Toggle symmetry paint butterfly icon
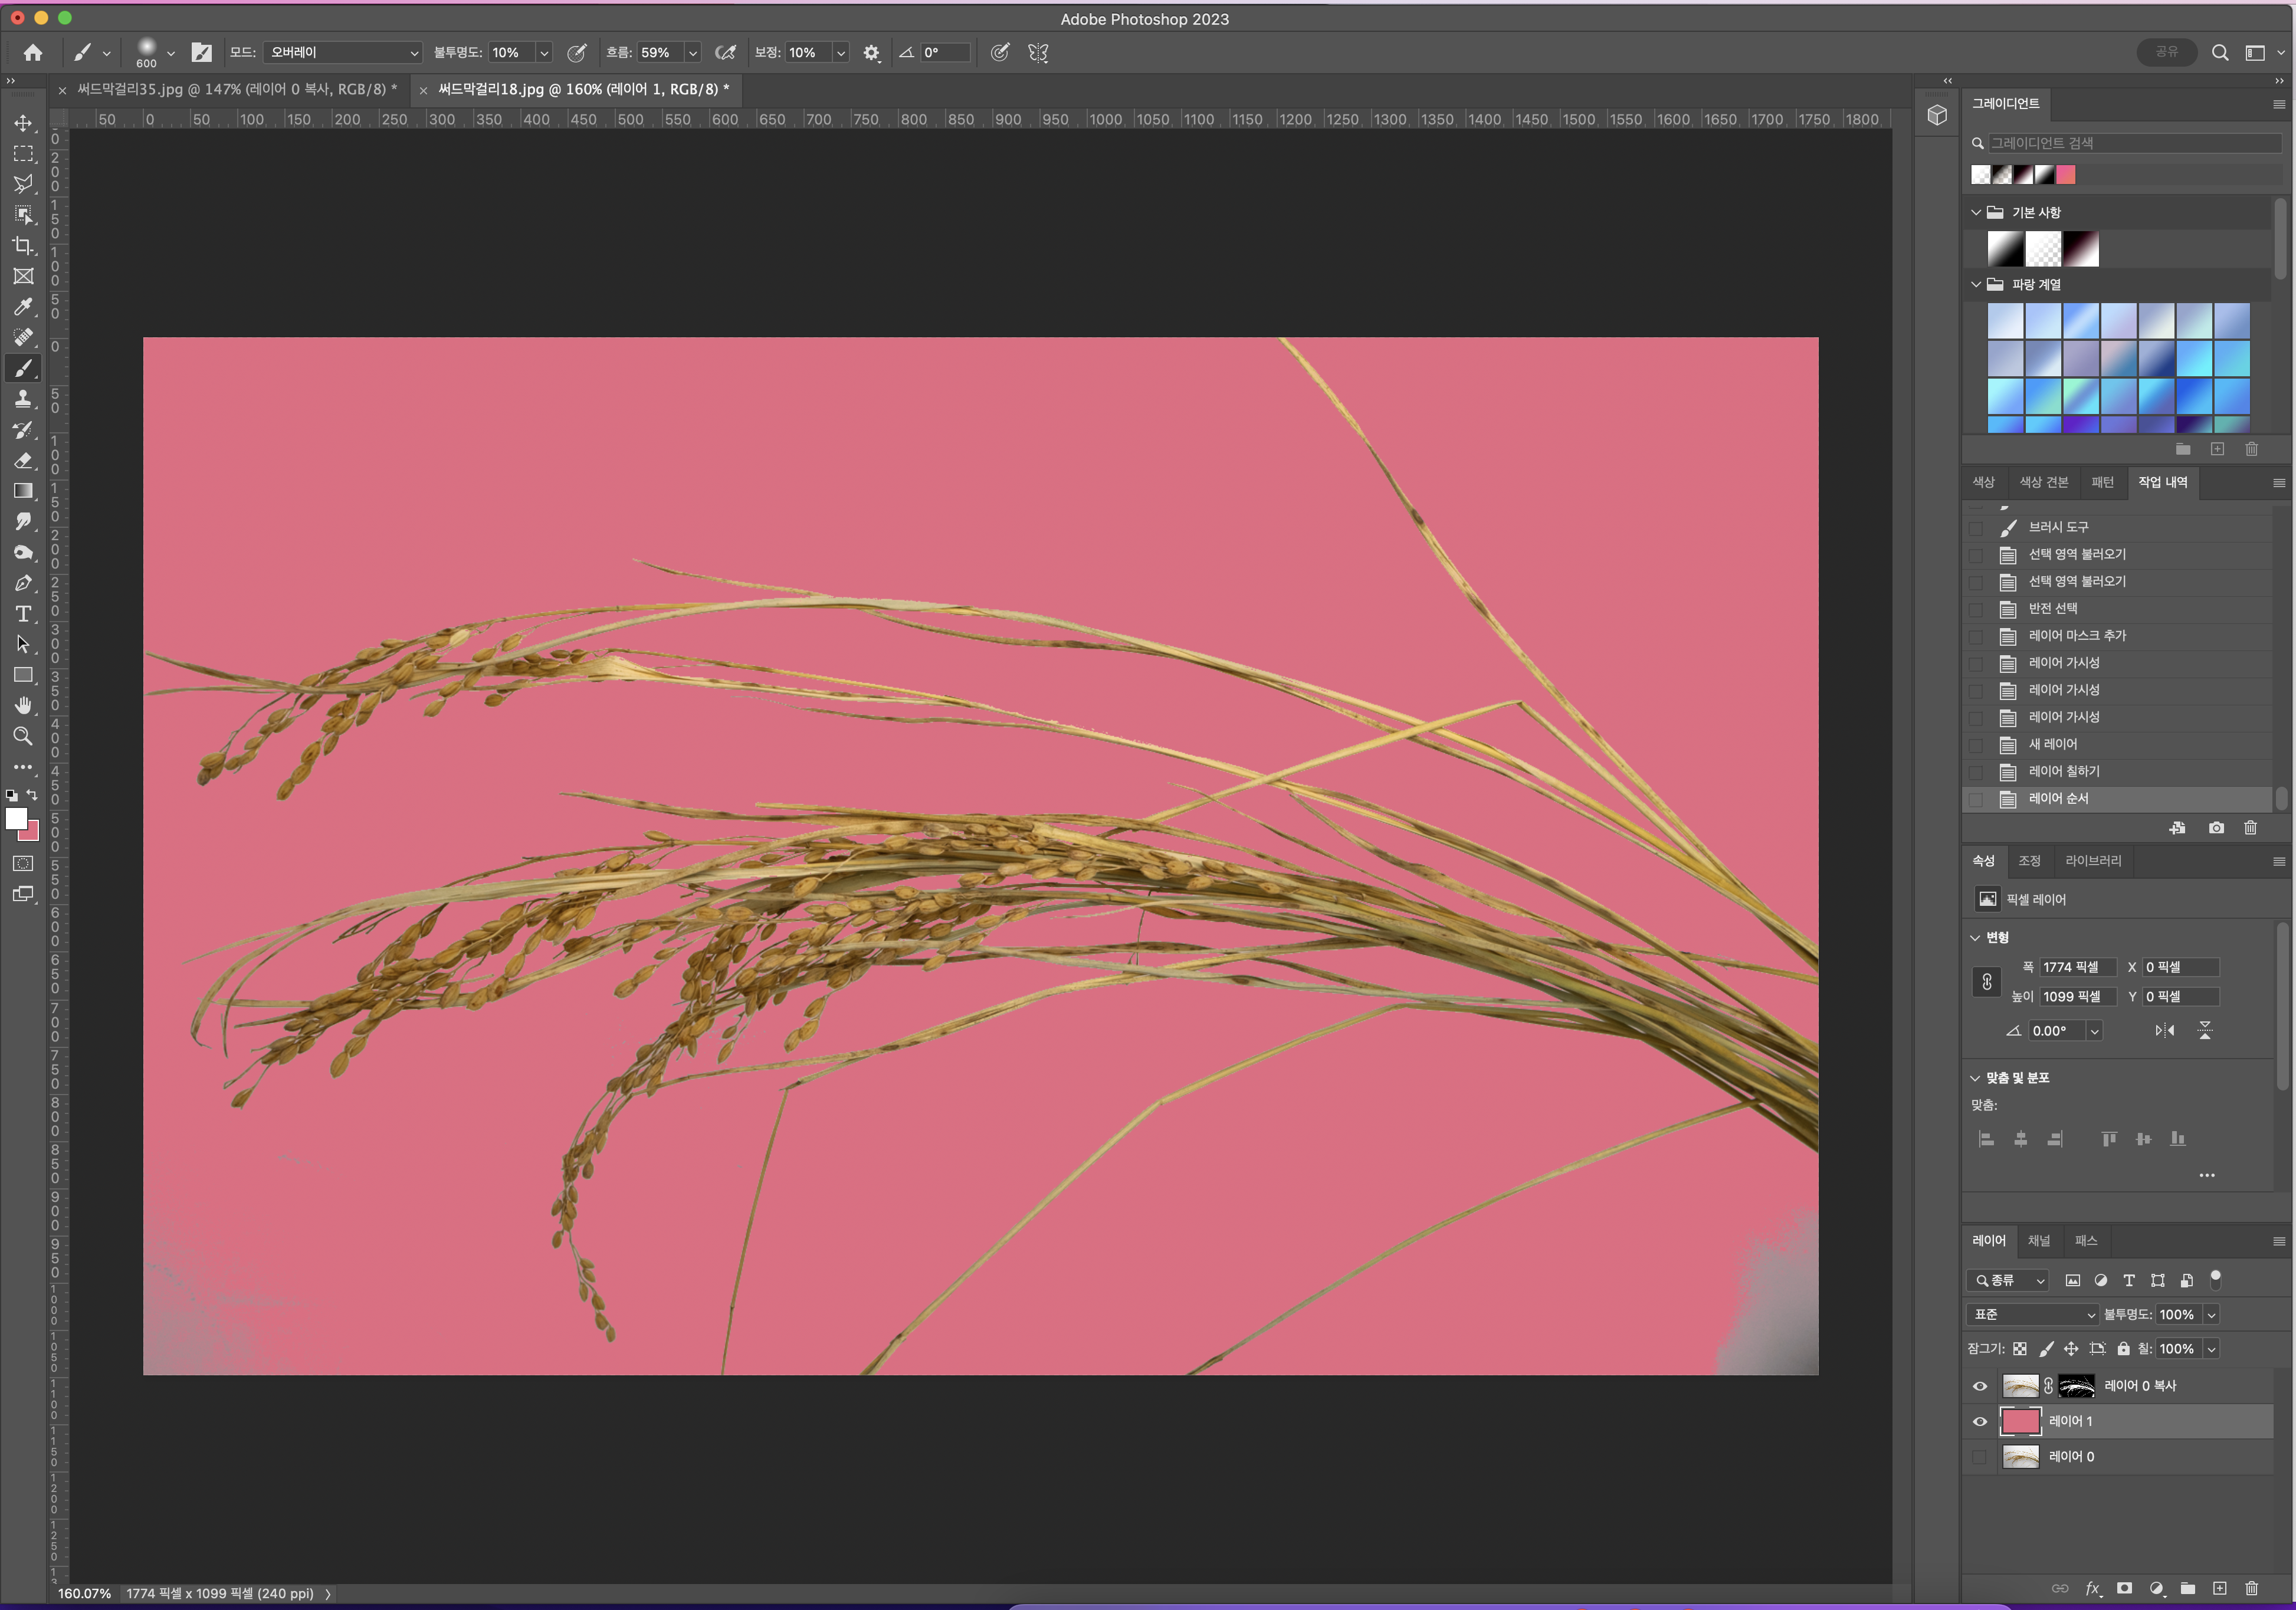The image size is (2296, 1610). click(1038, 53)
